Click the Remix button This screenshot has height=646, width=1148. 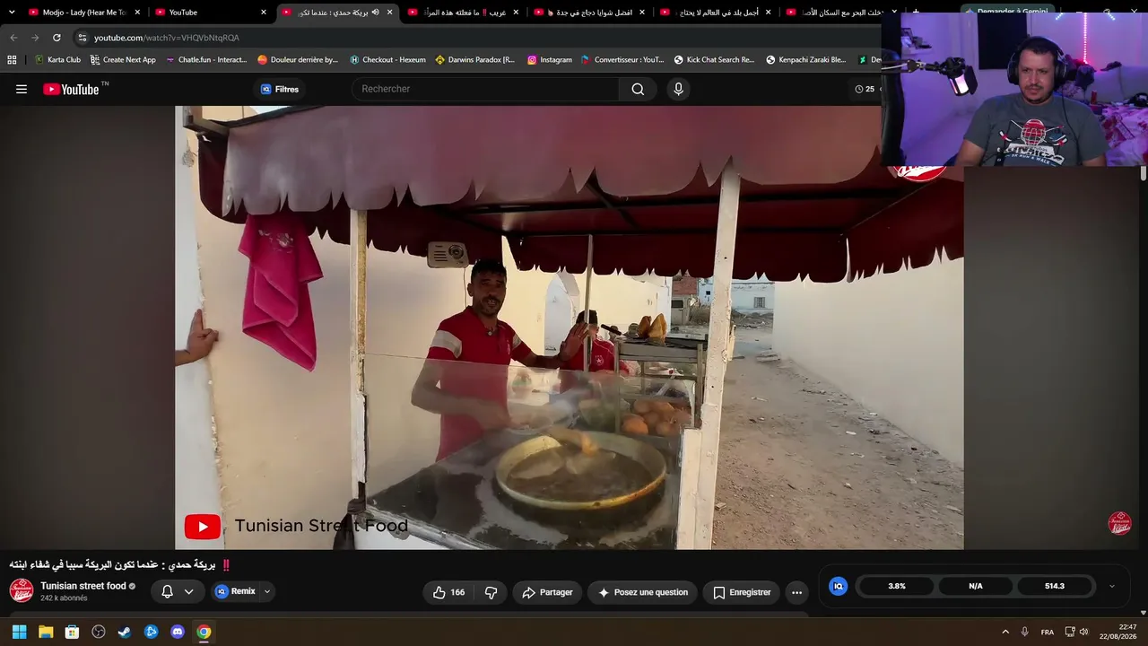click(x=236, y=592)
